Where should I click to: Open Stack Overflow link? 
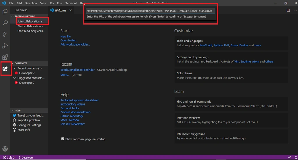coord(70,120)
